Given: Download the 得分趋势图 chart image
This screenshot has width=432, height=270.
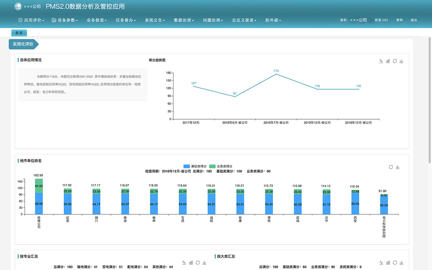Looking at the screenshot, I should (402, 61).
